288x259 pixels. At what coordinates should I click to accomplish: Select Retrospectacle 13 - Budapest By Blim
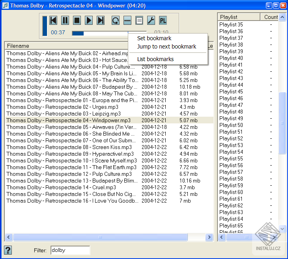coord(109,181)
